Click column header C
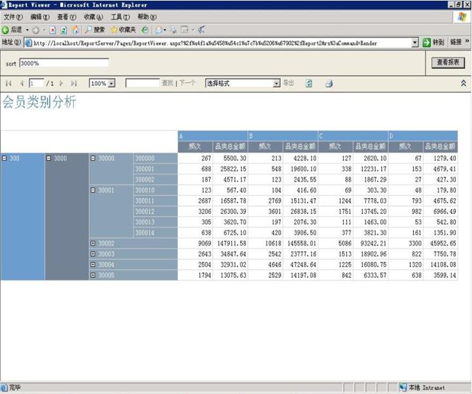 [353, 135]
